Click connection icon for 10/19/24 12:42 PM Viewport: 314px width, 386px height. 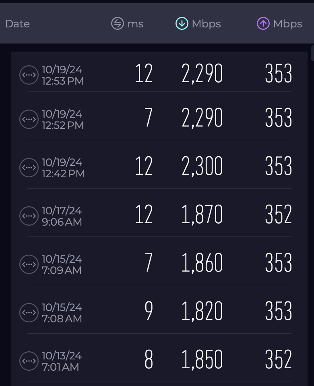29,167
